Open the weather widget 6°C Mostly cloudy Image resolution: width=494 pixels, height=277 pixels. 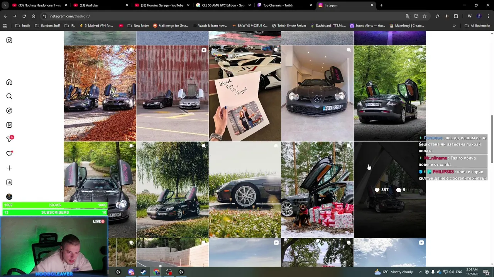pyautogui.click(x=394, y=272)
